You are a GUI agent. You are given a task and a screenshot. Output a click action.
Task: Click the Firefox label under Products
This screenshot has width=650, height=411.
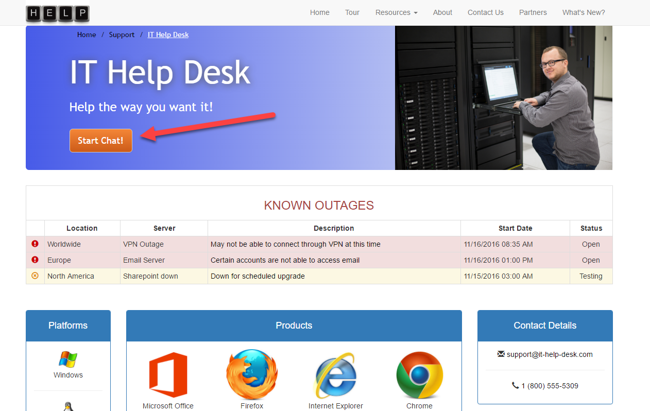pyautogui.click(x=252, y=406)
